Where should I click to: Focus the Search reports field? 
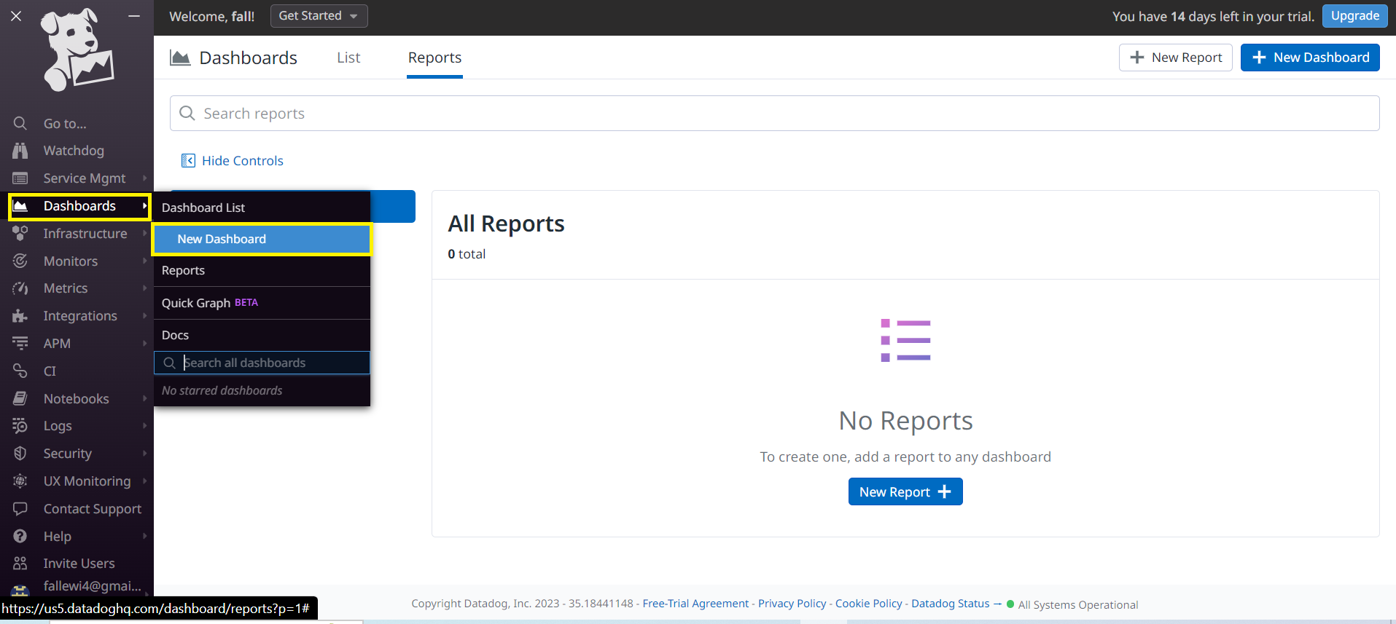774,113
